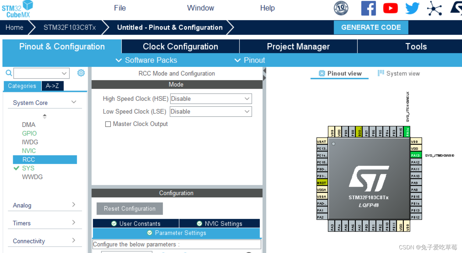Open the categories settings gear icon
Image resolution: width=462 pixels, height=253 pixels.
(x=81, y=73)
